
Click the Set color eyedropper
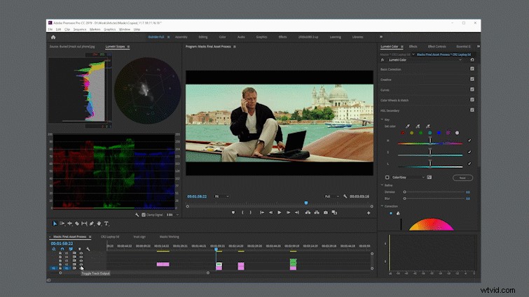pos(408,126)
